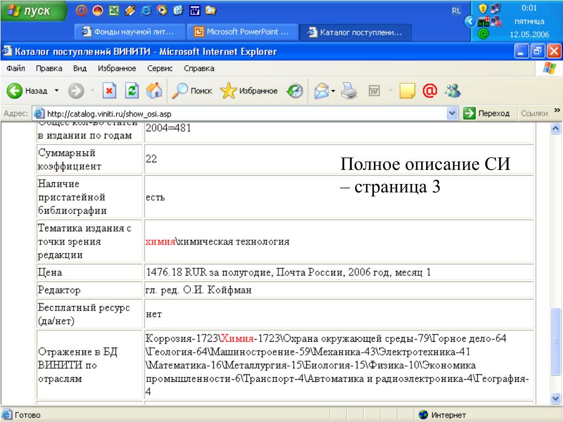Viewport: 563px width, 422px height.
Task: Open the Правка menu
Action: [49, 68]
